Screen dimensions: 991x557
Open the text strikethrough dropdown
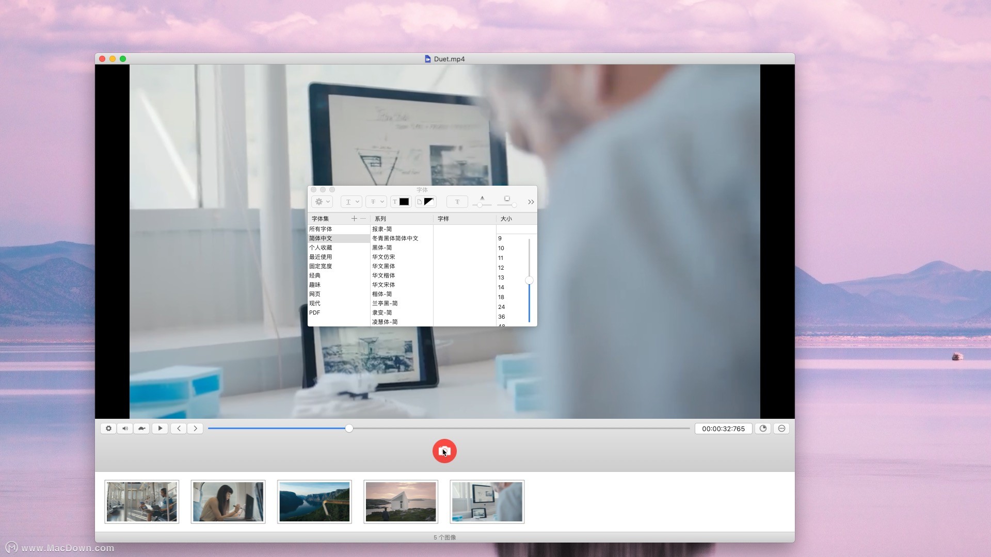pos(376,202)
